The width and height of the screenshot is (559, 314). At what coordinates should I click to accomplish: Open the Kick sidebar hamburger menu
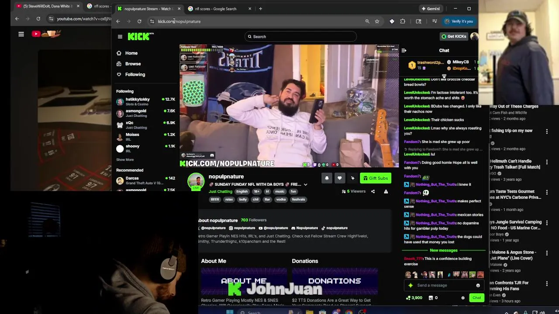(120, 37)
